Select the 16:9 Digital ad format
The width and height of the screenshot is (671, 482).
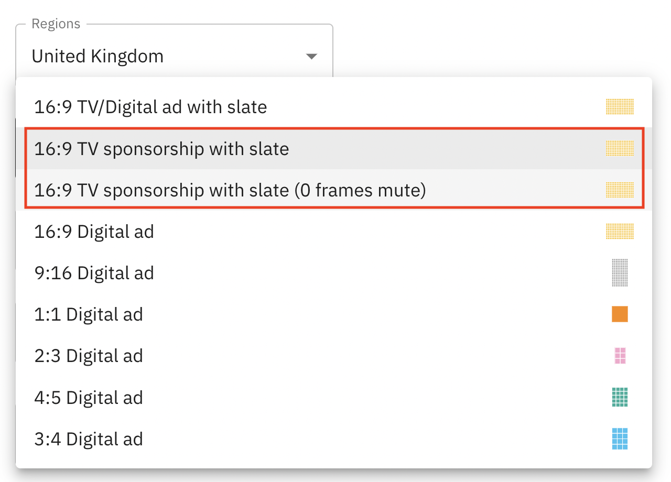[94, 232]
